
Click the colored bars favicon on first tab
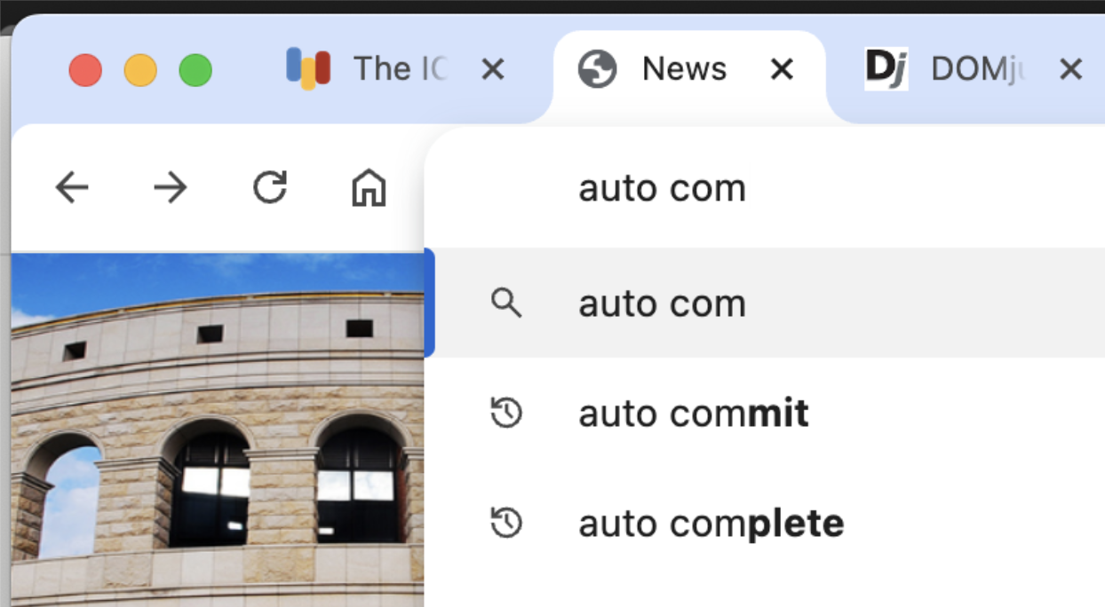[308, 69]
